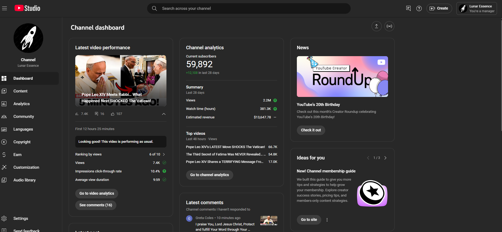The image size is (502, 232).
Task: Click the video views bar icon showing 7.4K
Action: click(x=77, y=114)
